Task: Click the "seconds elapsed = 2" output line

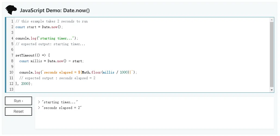Action: click(62, 108)
